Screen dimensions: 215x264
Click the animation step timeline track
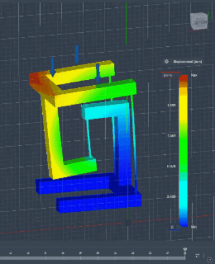[x=92, y=258]
